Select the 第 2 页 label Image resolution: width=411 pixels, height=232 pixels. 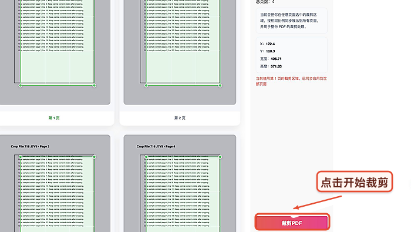click(x=180, y=118)
